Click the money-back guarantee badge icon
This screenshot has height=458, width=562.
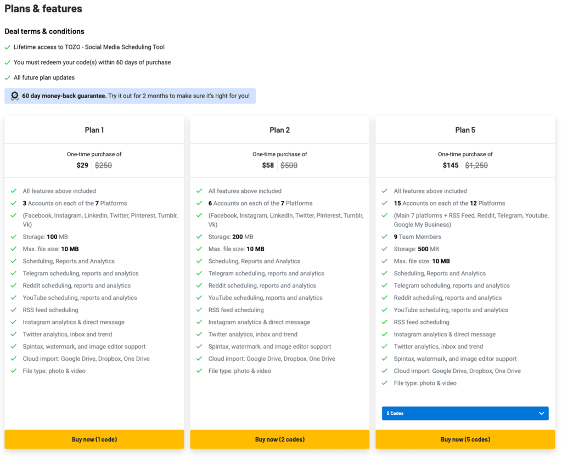coord(15,96)
